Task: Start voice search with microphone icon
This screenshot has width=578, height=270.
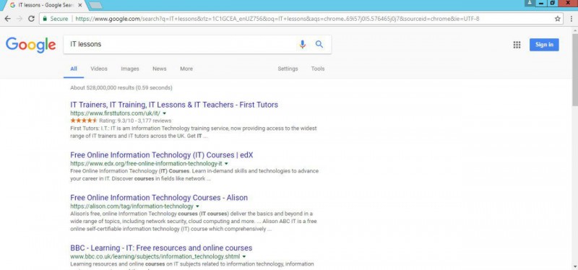Action: point(302,44)
